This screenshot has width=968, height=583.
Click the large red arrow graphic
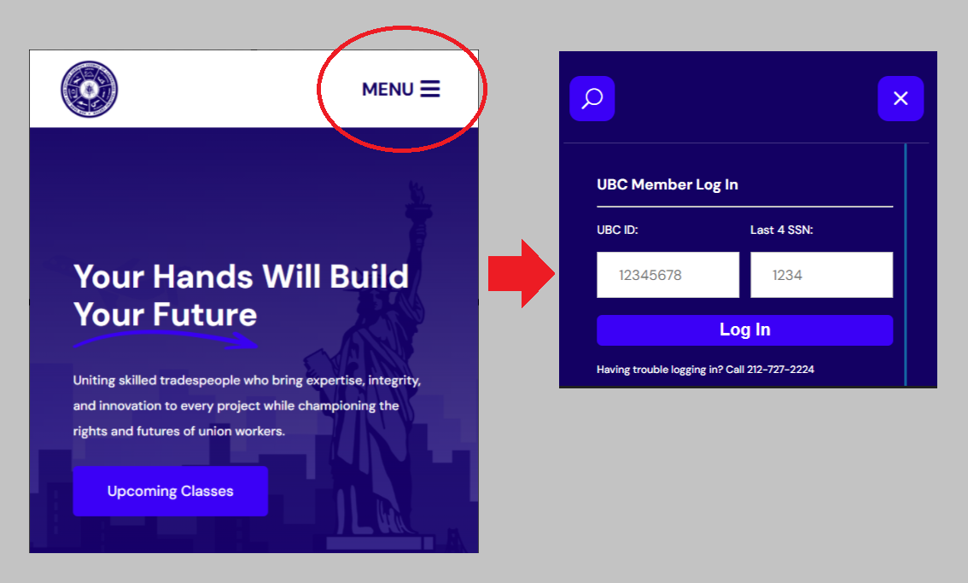point(522,274)
